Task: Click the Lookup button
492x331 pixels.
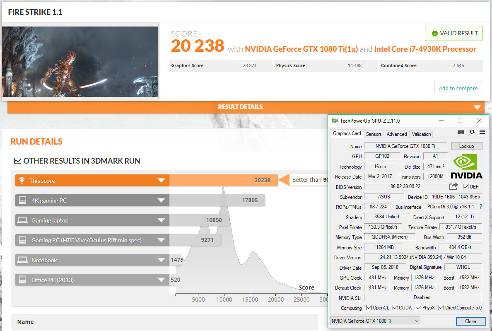Action: [466, 146]
